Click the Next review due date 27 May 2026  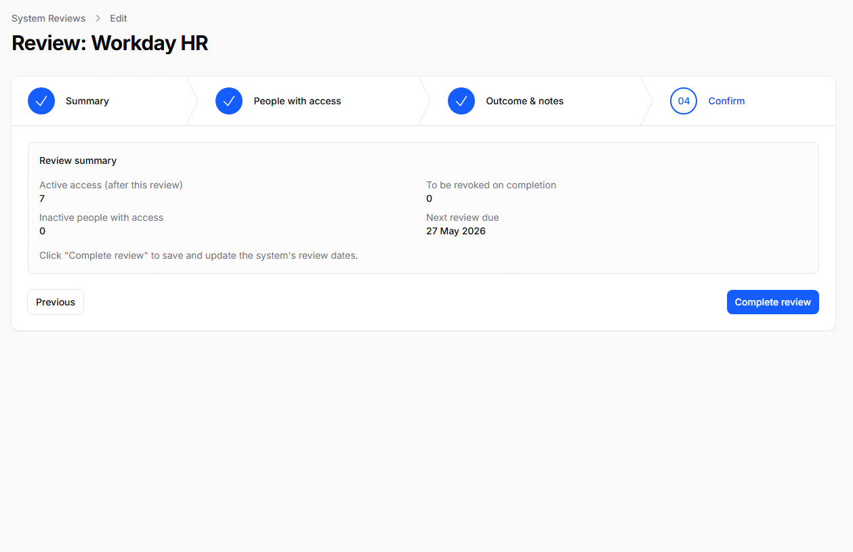456,231
